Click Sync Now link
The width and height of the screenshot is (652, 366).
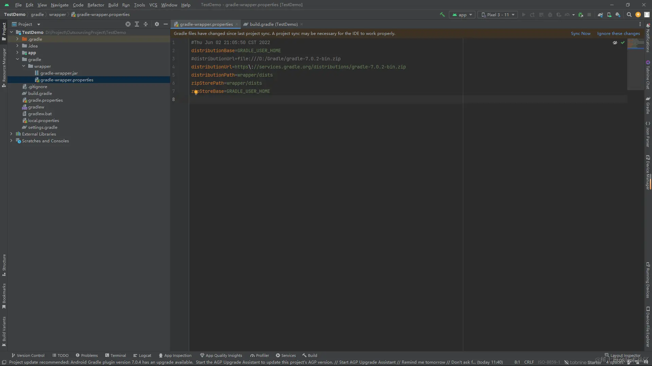tap(581, 33)
